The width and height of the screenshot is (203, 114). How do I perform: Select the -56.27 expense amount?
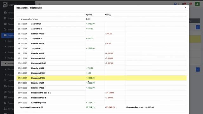108,43
